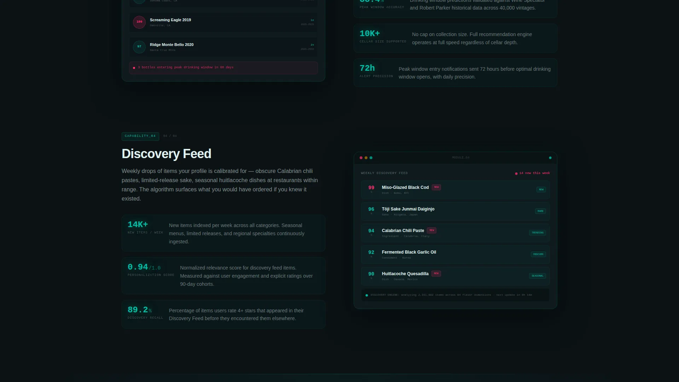Click the 2x quantity on Ridge Monte Bello row

pyautogui.click(x=312, y=45)
